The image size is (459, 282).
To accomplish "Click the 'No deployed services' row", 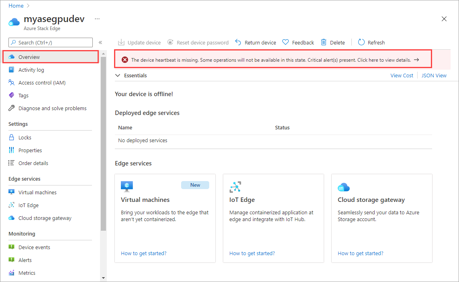I will [273, 141].
